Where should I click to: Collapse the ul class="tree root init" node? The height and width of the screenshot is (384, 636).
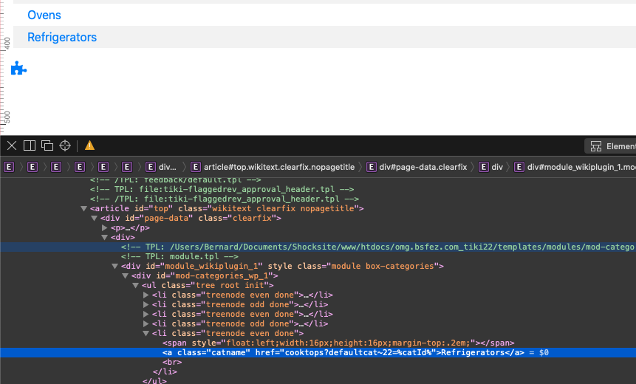coord(136,286)
